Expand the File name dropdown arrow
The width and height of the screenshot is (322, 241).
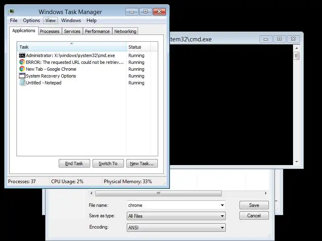[222, 205]
